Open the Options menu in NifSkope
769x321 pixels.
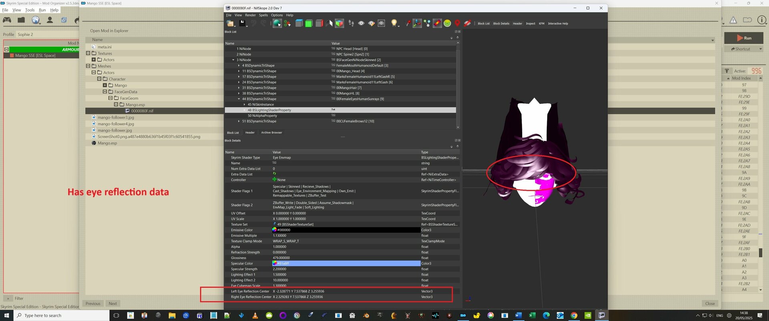pyautogui.click(x=277, y=15)
